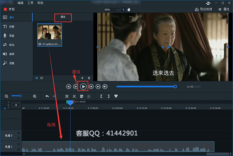
Task: Switch media bin to grid view
Action: coord(37,78)
